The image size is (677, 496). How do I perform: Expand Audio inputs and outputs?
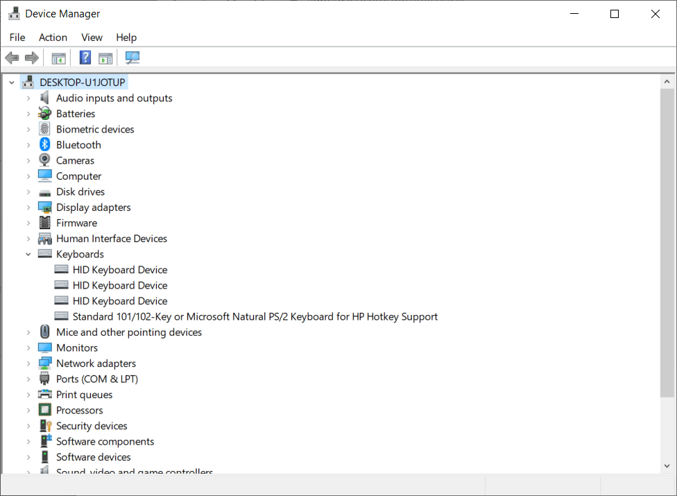[x=28, y=98]
